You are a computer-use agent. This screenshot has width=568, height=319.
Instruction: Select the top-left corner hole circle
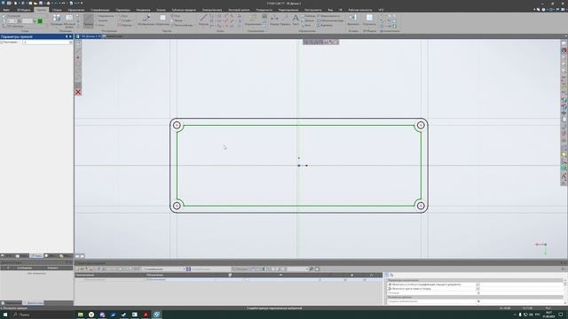[x=177, y=125]
